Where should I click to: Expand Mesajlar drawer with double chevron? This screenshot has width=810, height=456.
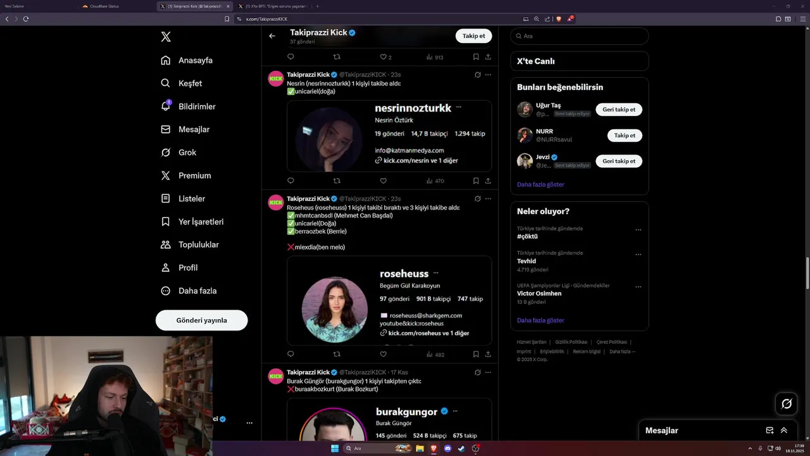coord(784,430)
